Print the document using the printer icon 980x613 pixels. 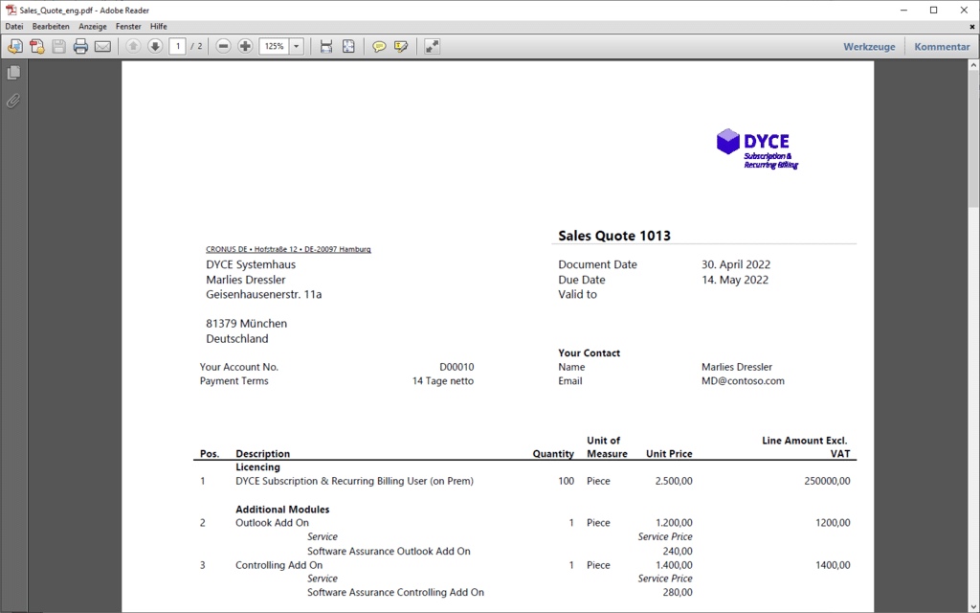80,46
